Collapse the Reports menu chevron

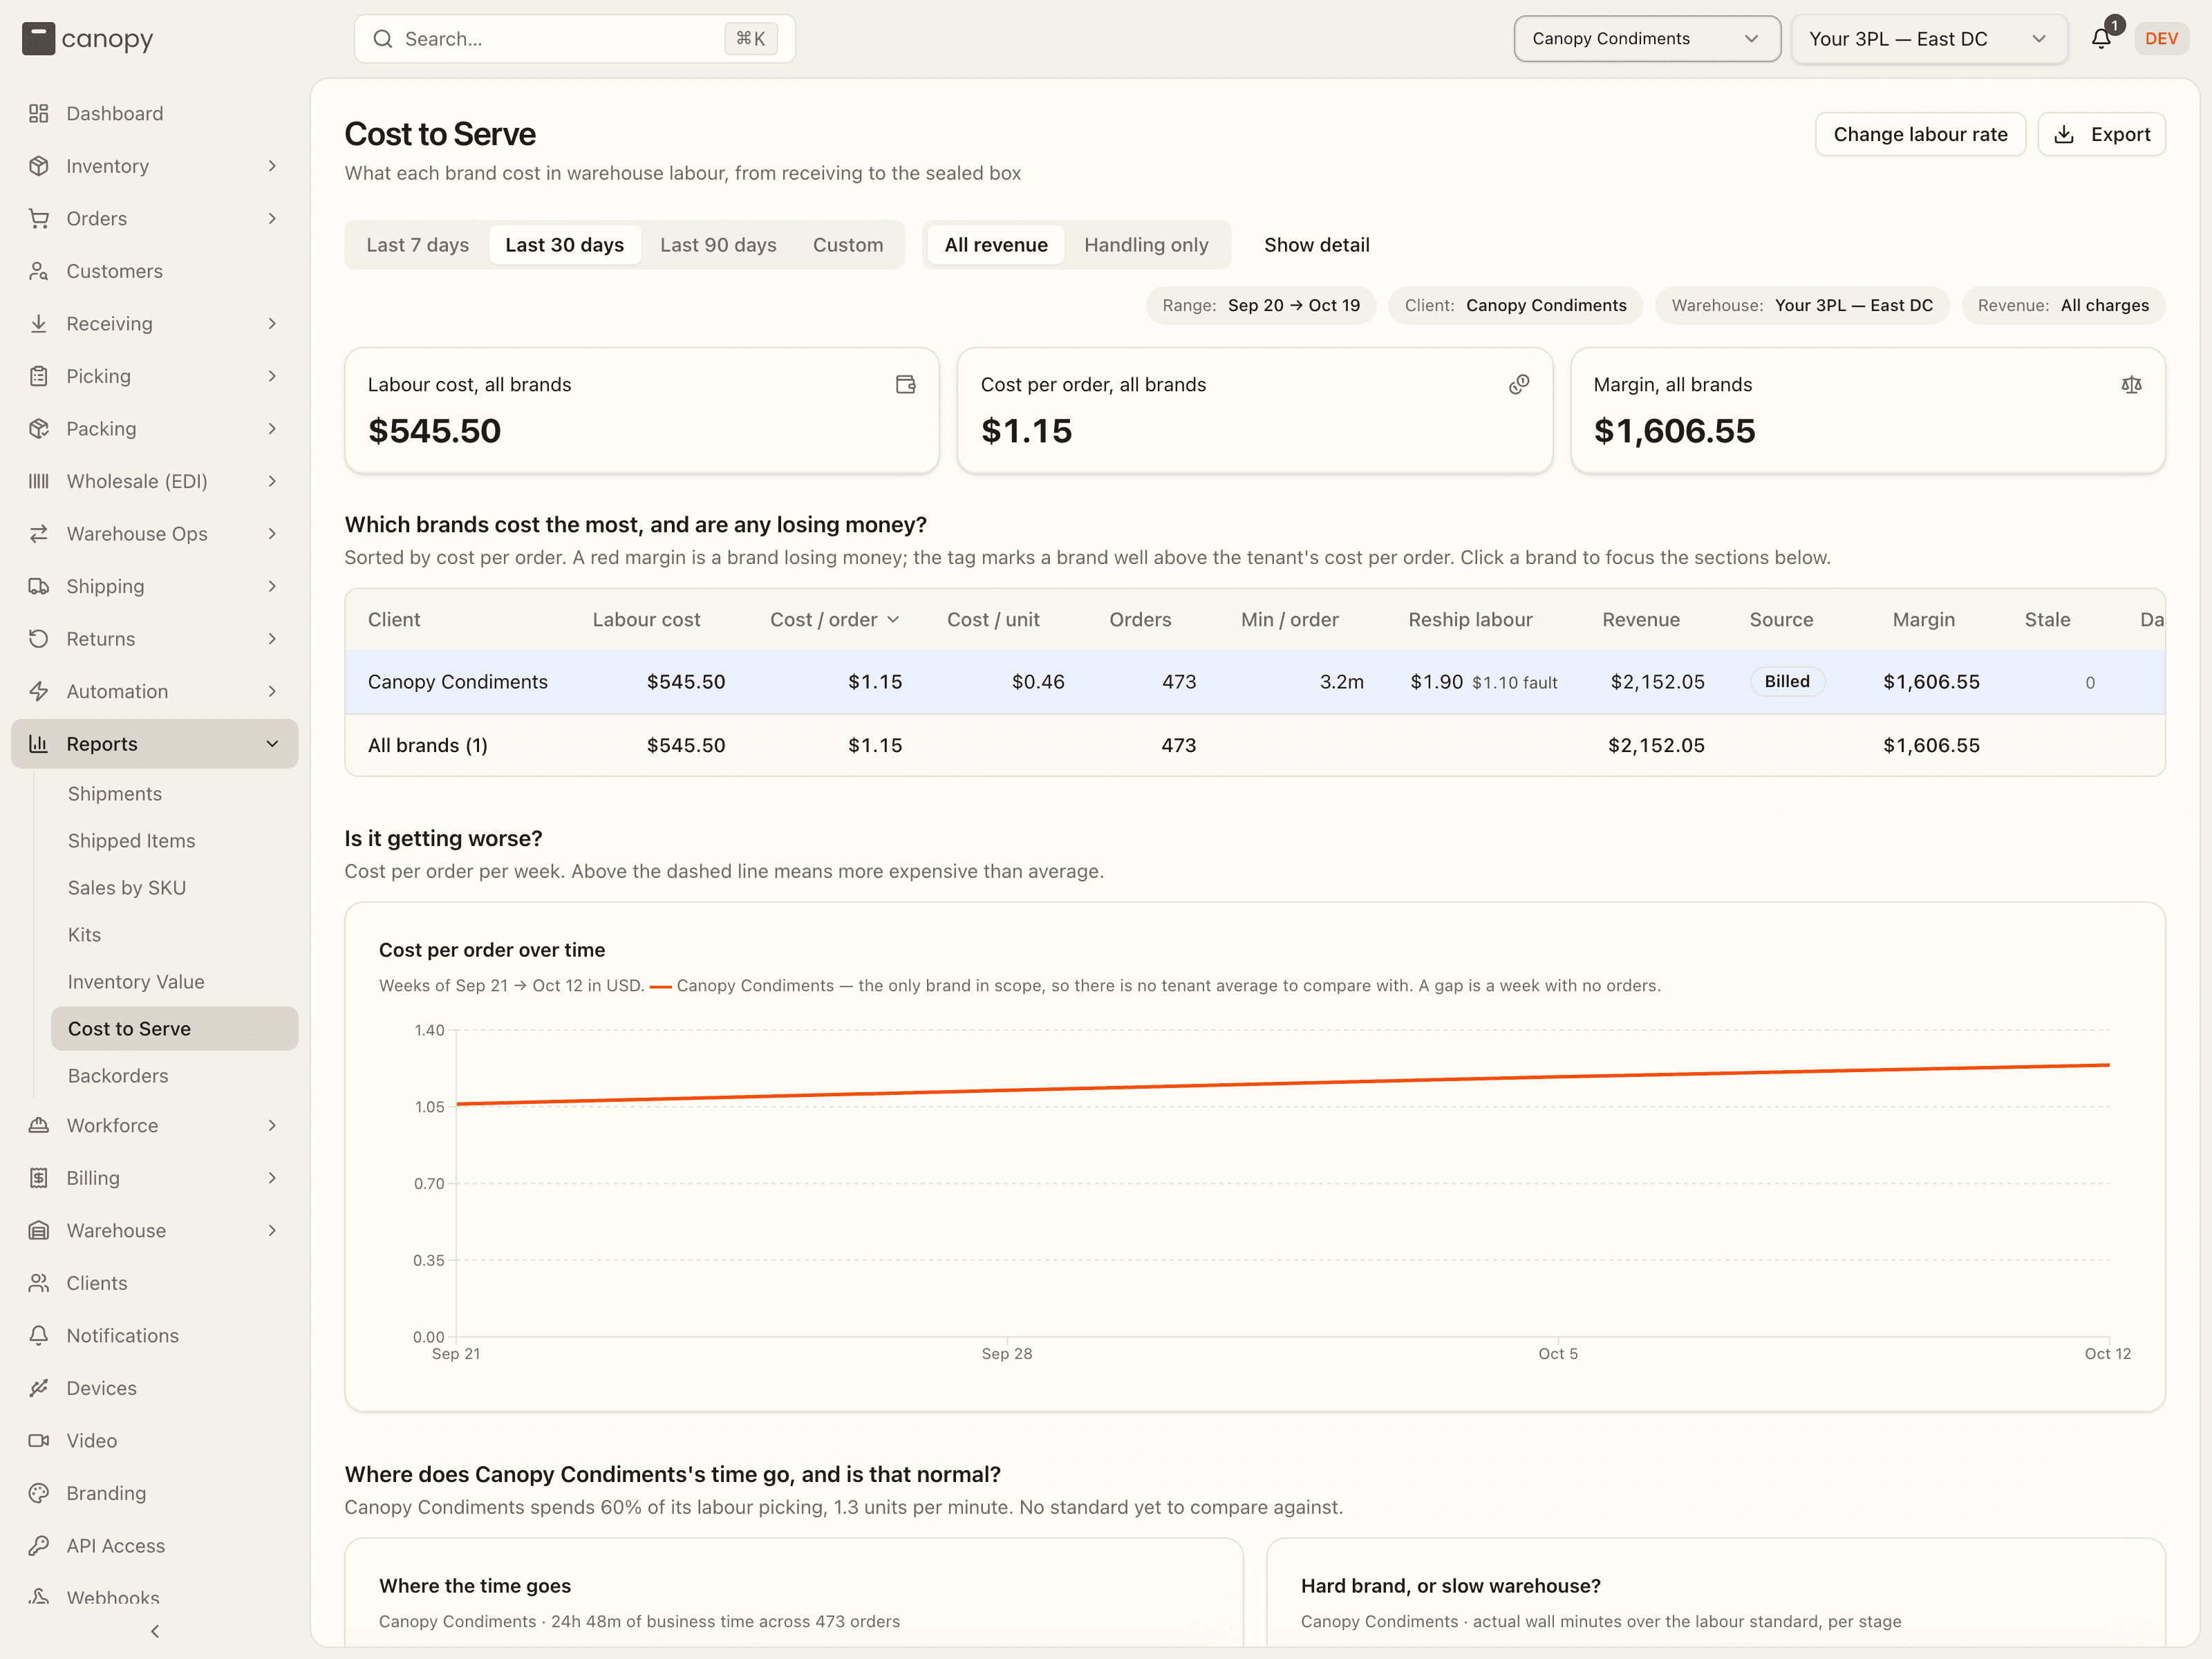coord(272,743)
